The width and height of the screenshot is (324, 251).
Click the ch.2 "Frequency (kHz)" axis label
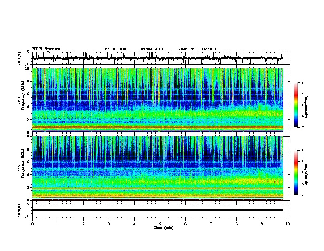click(22, 163)
